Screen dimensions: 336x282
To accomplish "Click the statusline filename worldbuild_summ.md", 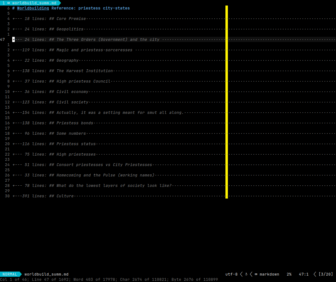I will point(47,274).
